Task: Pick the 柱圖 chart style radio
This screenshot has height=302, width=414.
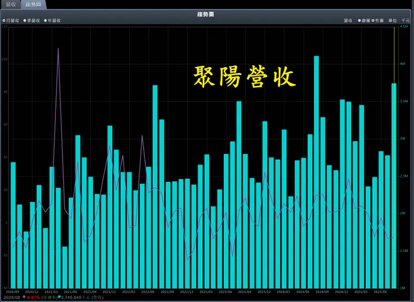Action: point(373,21)
